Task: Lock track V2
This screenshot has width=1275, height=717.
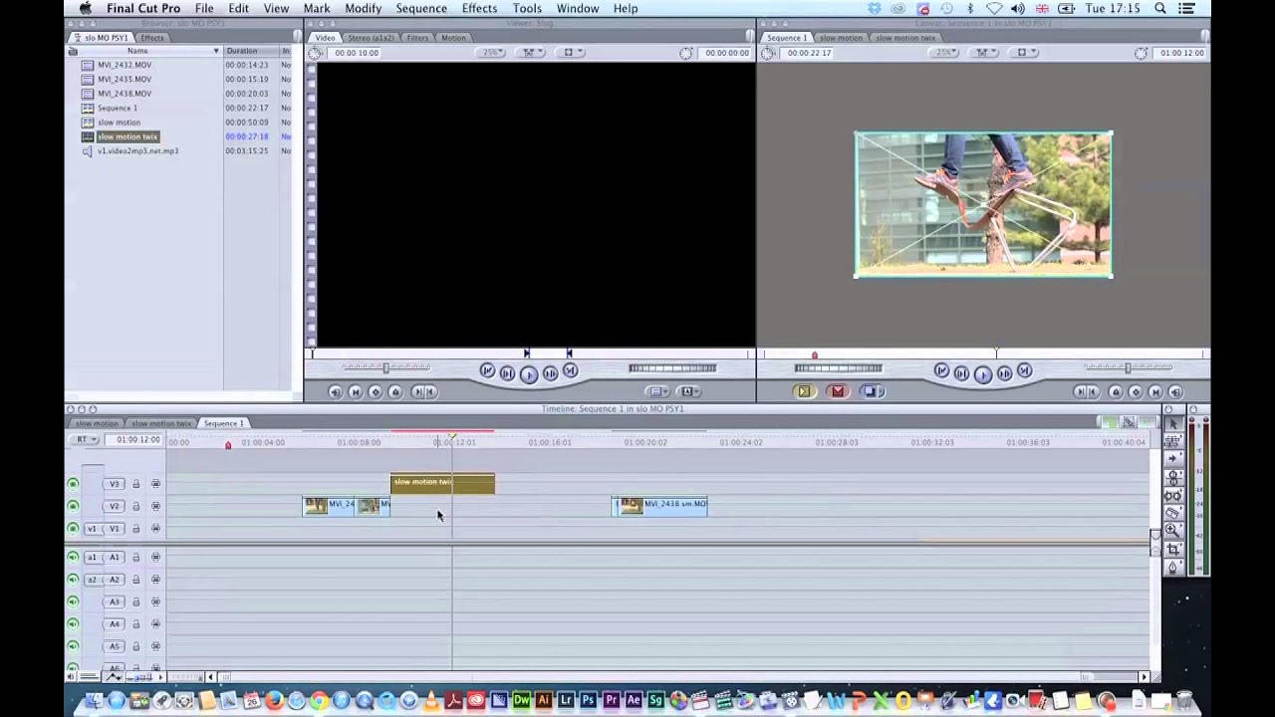Action: (135, 507)
